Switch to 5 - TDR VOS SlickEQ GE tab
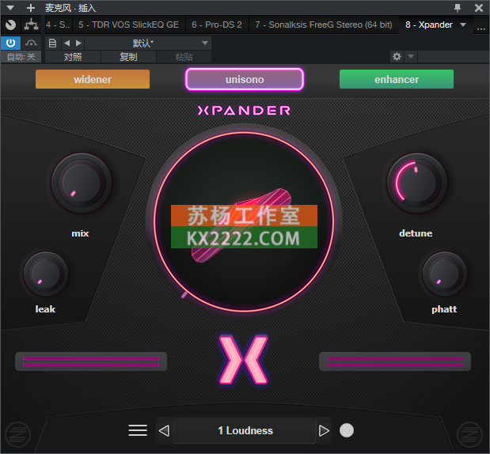The image size is (490, 454). pos(129,25)
